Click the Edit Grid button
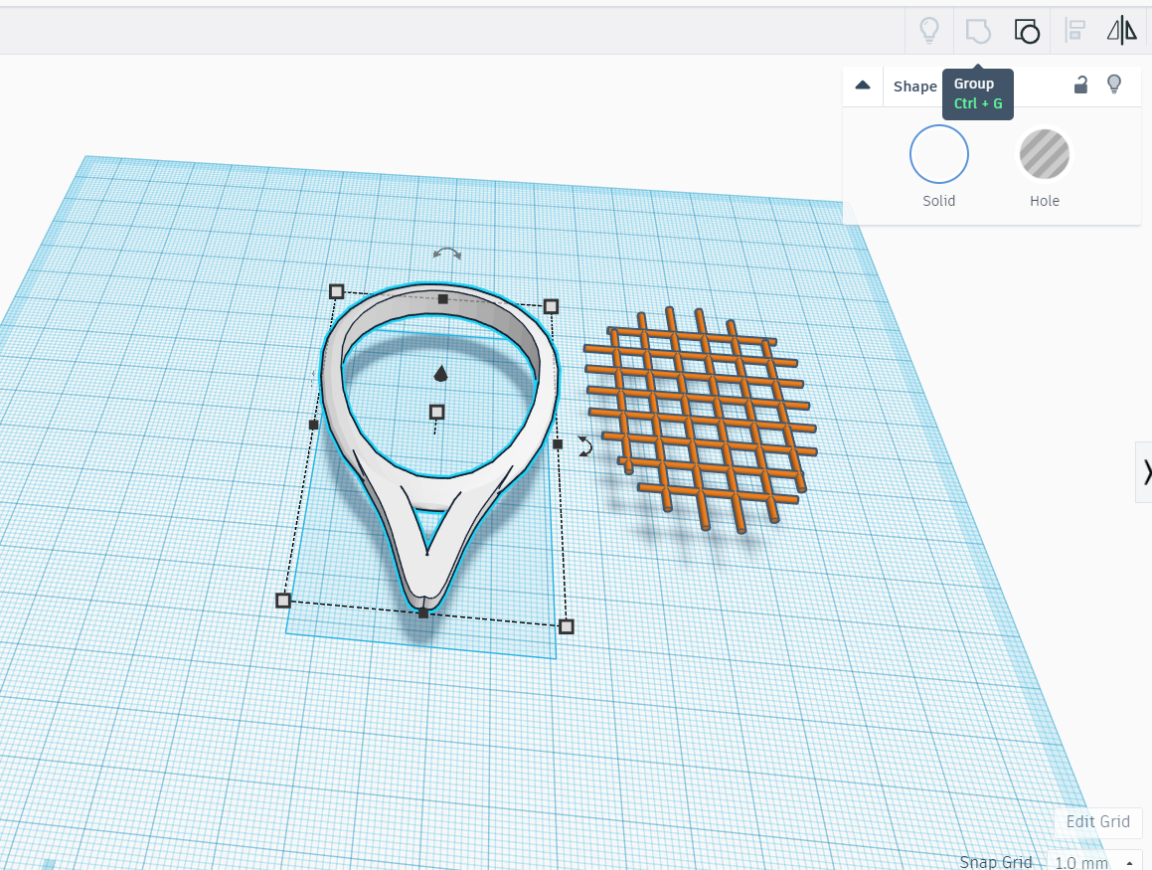 tap(1097, 822)
